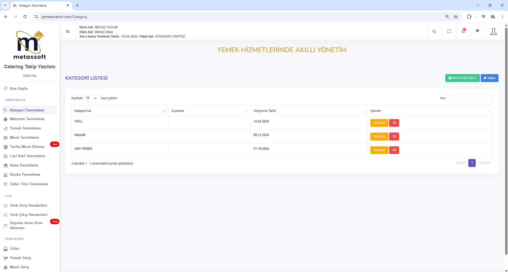The image size is (508, 272).
Task: Edit TATLI category with Düzenle
Action: click(x=379, y=123)
